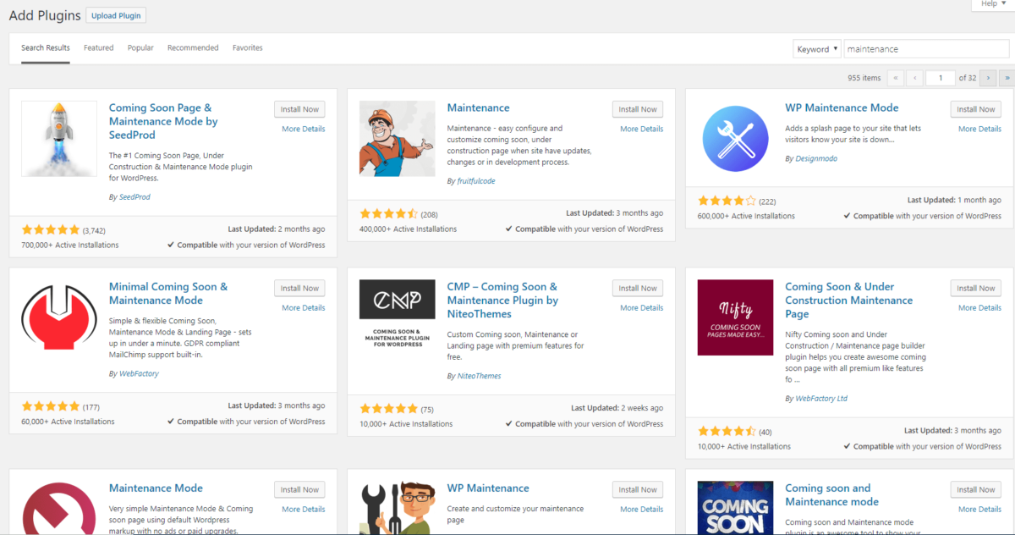Jump to last page of results

1007,77
